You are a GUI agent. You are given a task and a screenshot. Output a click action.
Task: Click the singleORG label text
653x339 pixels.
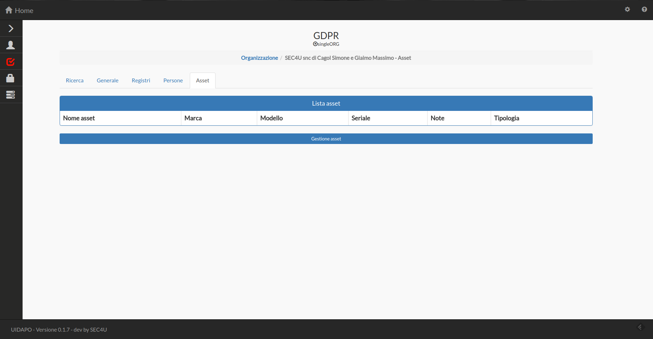328,44
